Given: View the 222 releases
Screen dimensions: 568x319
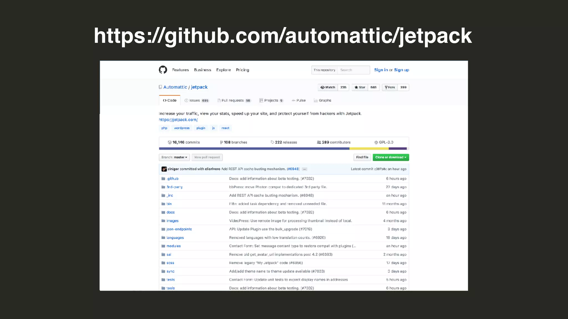Looking at the screenshot, I should (284, 142).
